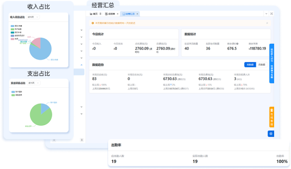Click the blue slice of expense pie

tap(44, 108)
